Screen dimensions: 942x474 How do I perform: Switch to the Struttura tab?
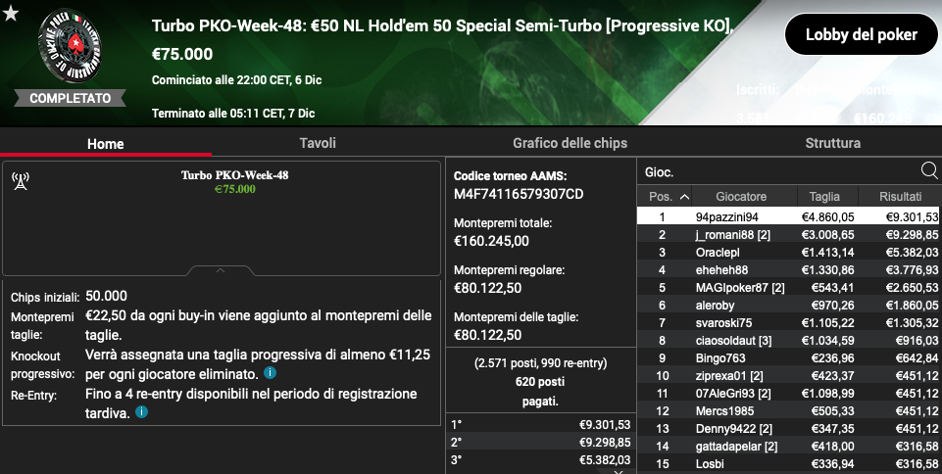[832, 143]
